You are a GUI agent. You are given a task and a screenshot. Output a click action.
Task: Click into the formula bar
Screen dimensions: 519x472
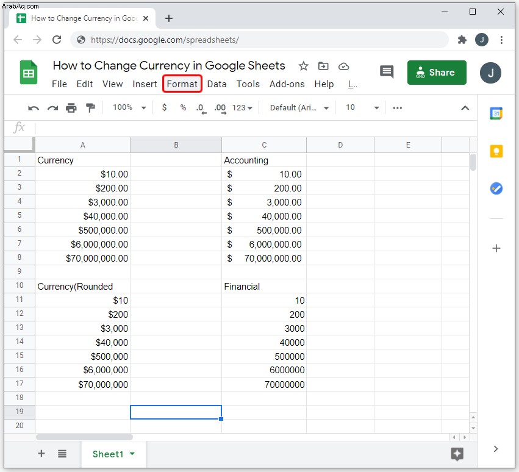[255, 128]
